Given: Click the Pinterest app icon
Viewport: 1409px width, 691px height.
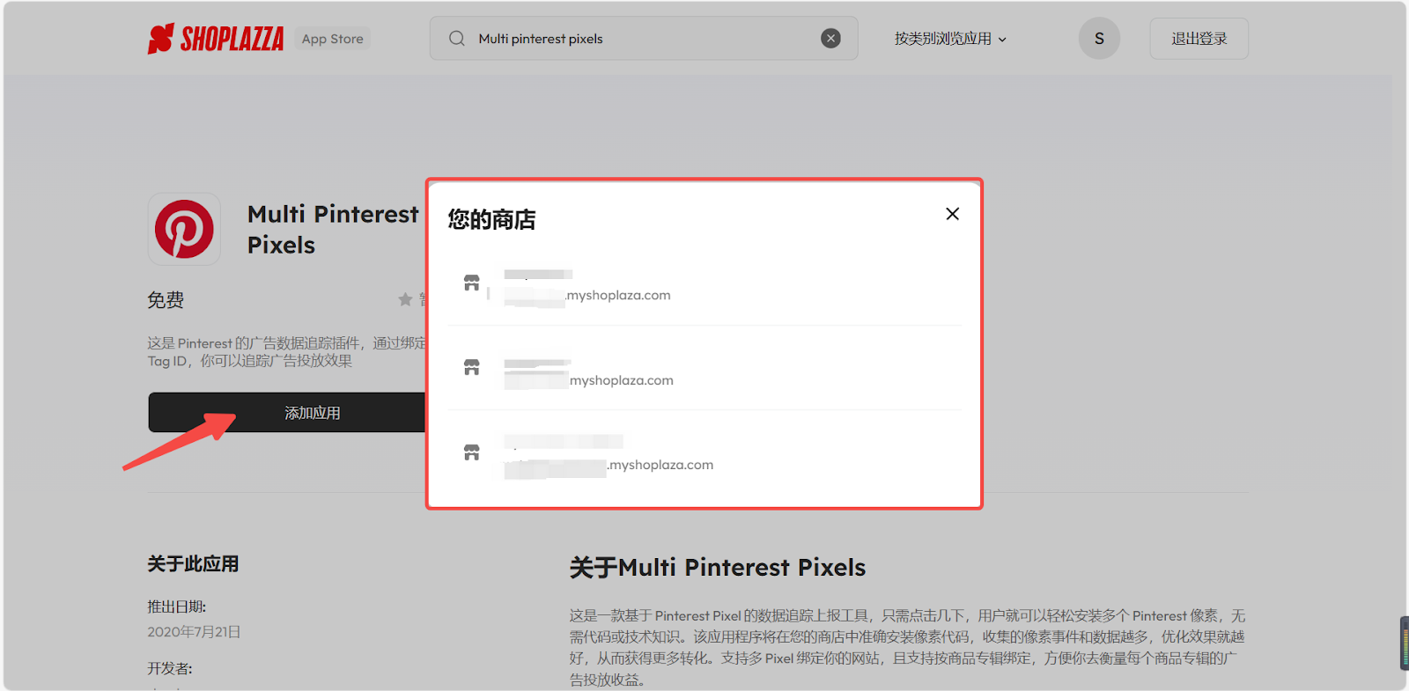Looking at the screenshot, I should click(x=184, y=229).
